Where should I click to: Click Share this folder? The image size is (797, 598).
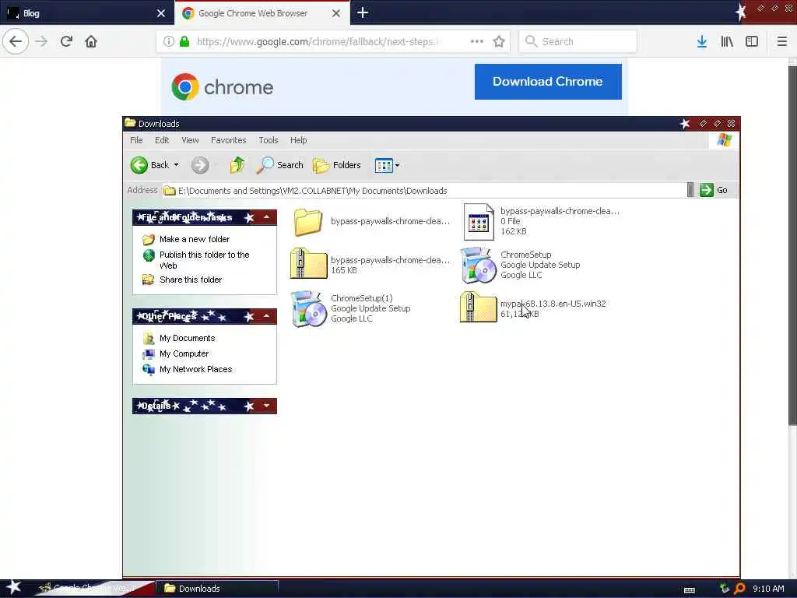[191, 280]
